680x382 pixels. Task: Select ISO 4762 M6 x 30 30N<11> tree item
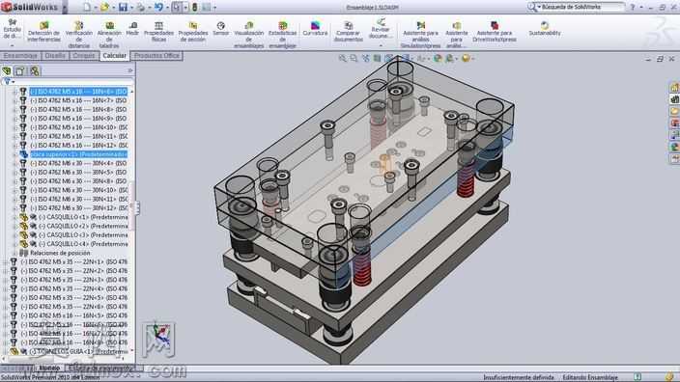pos(78,200)
